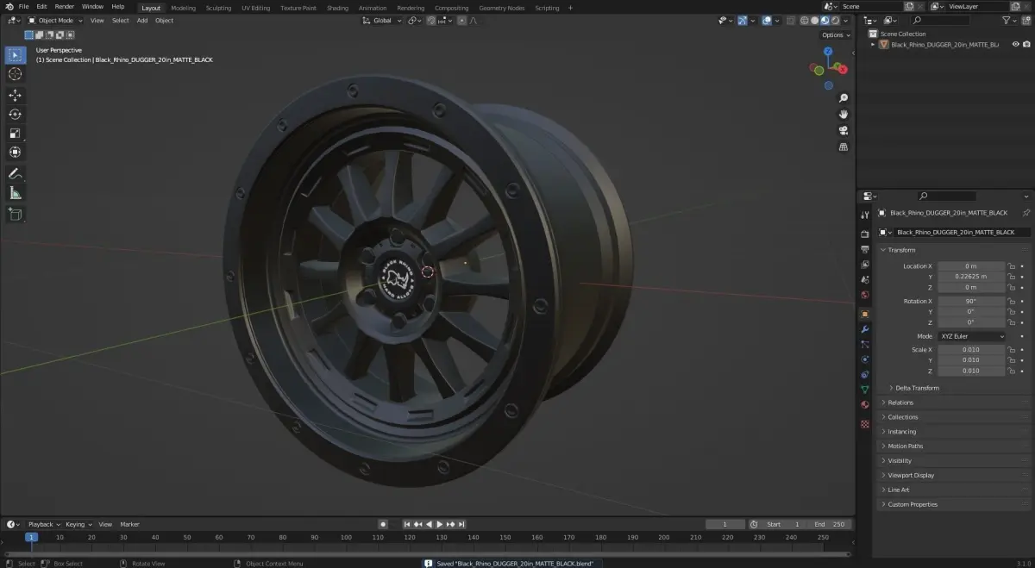This screenshot has height=568, width=1035.
Task: Select the Rotate tool
Action: tap(15, 114)
